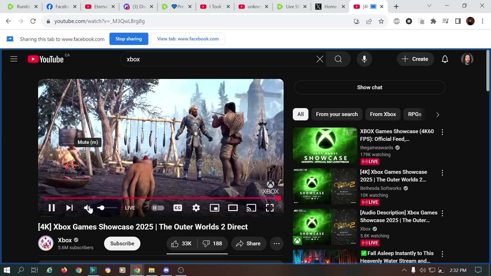
Task: Select the From your search chip
Action: (x=337, y=114)
